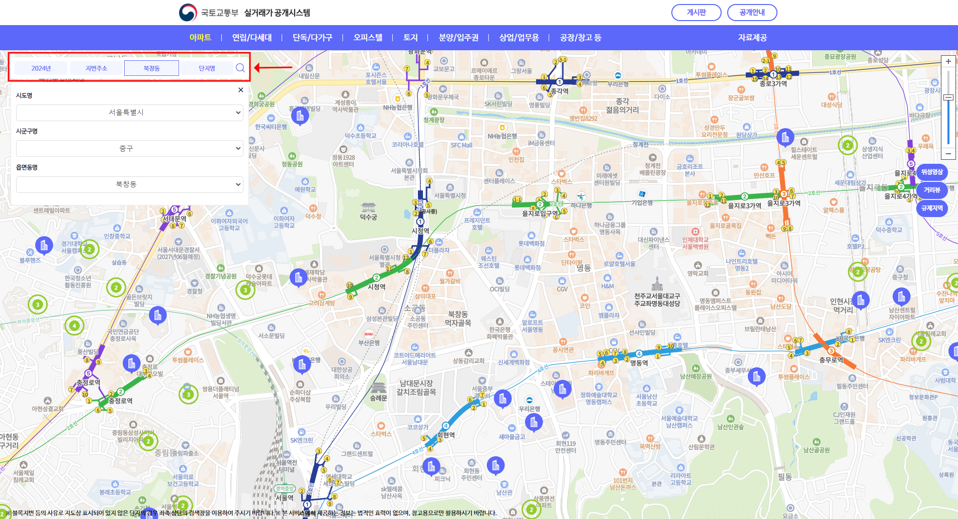Open the 시도명 서울특별시 dropdown
The height and width of the screenshot is (519, 958).
130,113
